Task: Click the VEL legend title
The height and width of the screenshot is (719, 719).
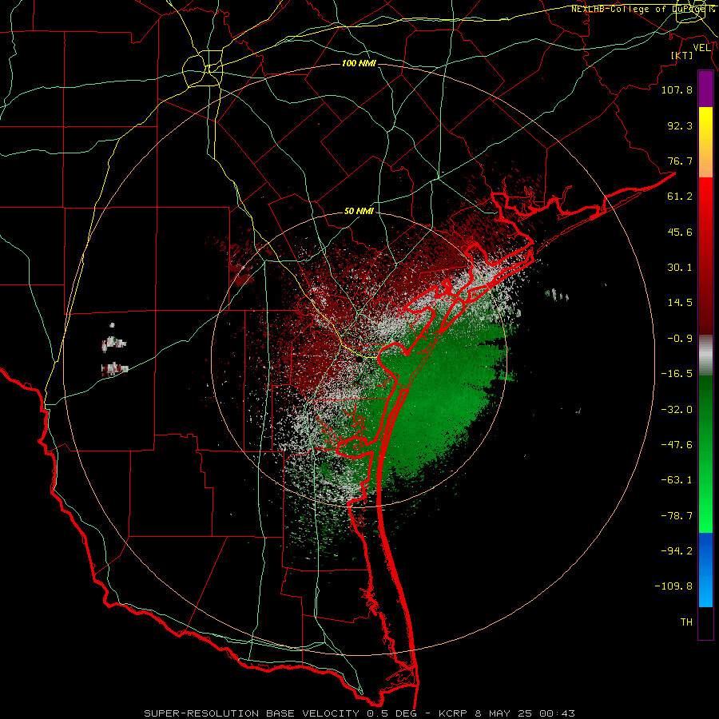Action: (701, 48)
